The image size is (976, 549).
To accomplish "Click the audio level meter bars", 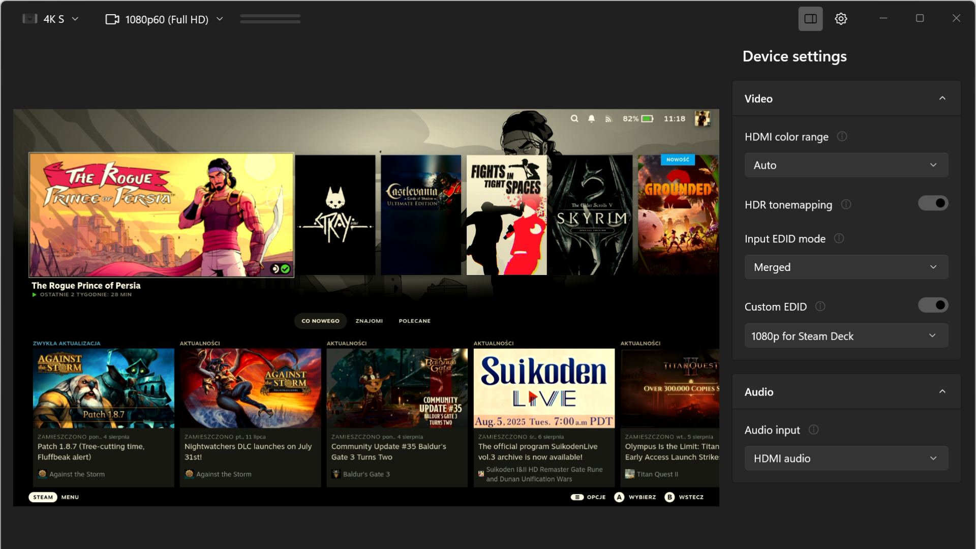I will [x=270, y=19].
